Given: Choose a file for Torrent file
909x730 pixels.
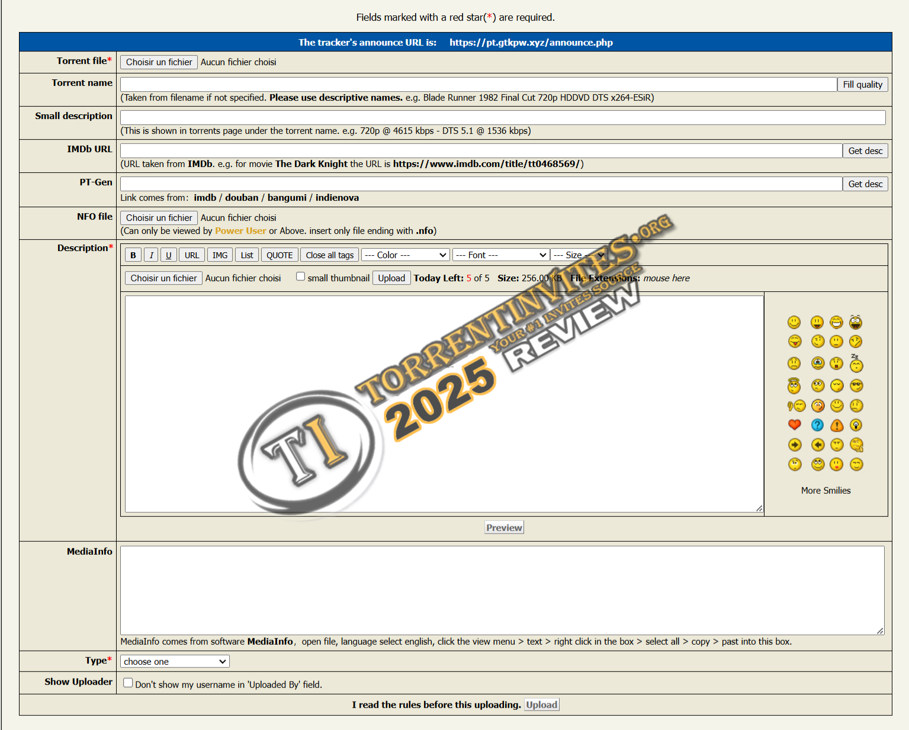Looking at the screenshot, I should click(159, 62).
